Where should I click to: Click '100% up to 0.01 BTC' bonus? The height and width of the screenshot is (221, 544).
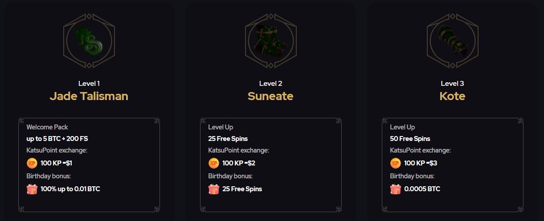pyautogui.click(x=70, y=189)
